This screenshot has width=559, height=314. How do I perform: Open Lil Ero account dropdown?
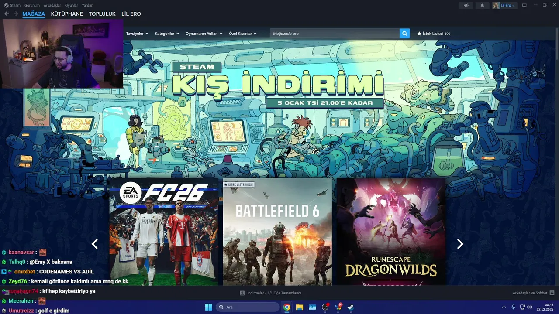[x=505, y=5]
